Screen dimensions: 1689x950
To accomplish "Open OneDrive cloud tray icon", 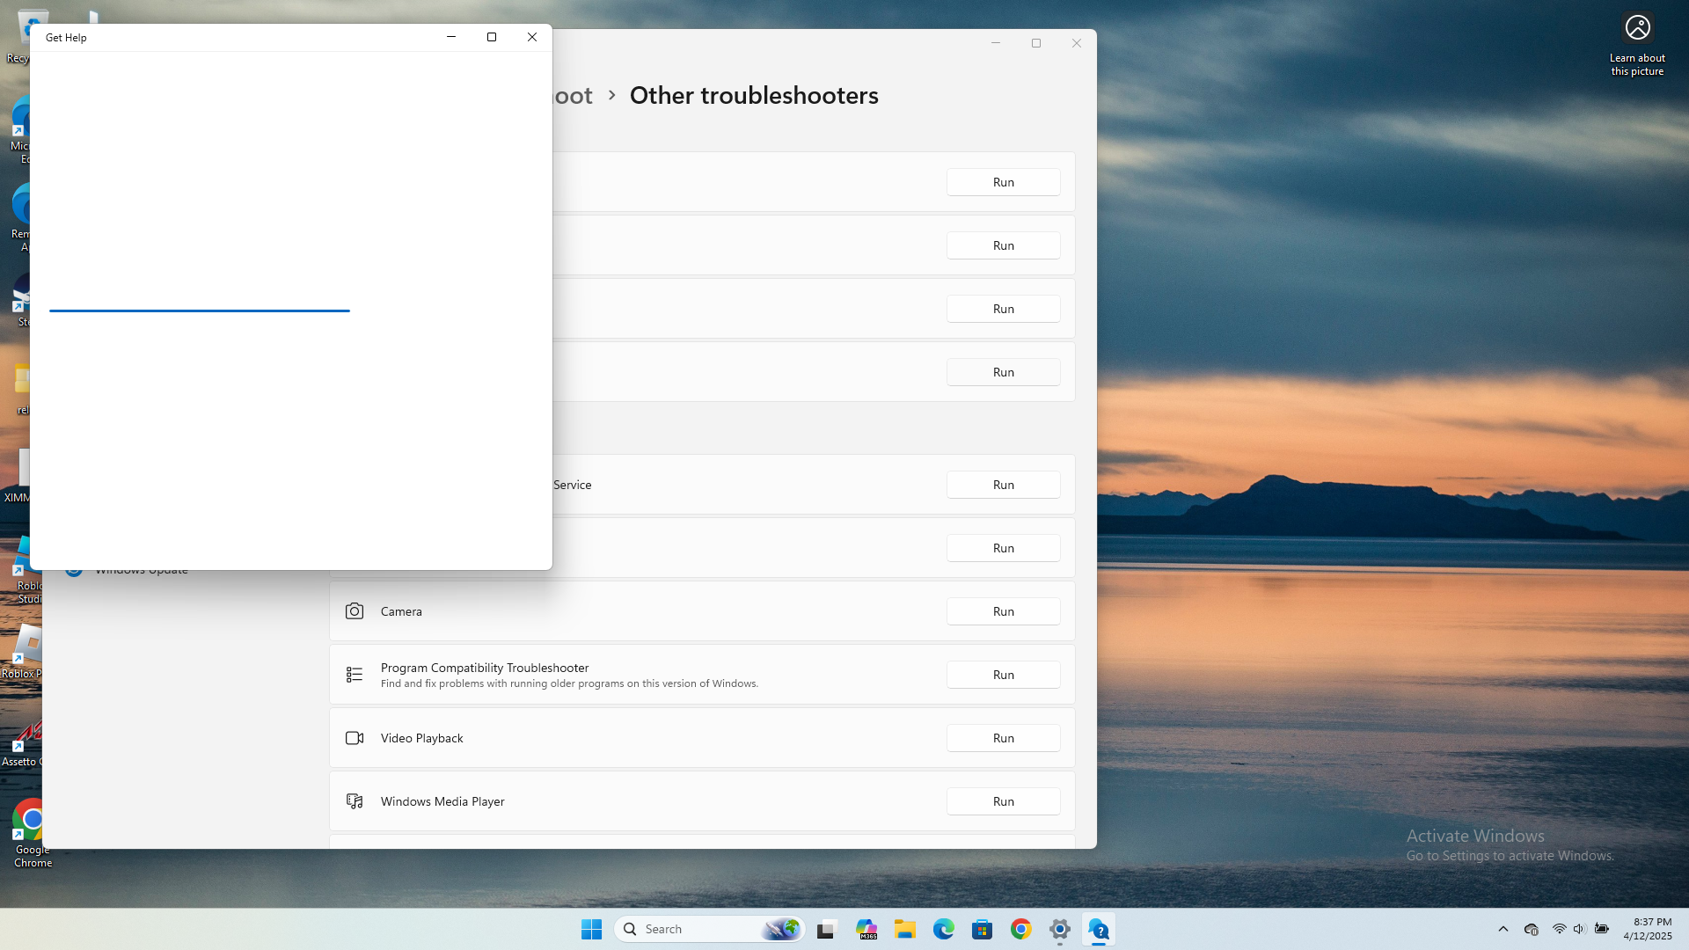I will coord(1532,929).
